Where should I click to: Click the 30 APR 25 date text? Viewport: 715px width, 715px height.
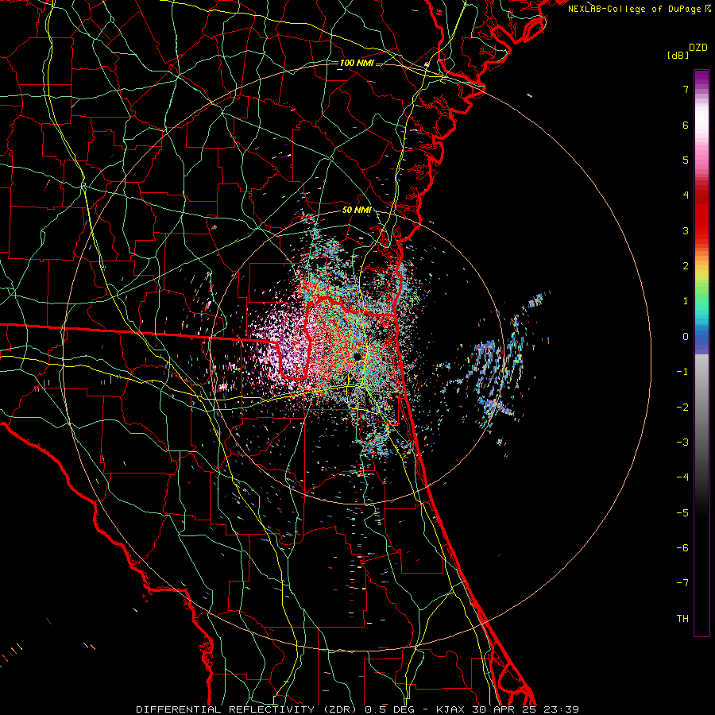tap(504, 709)
